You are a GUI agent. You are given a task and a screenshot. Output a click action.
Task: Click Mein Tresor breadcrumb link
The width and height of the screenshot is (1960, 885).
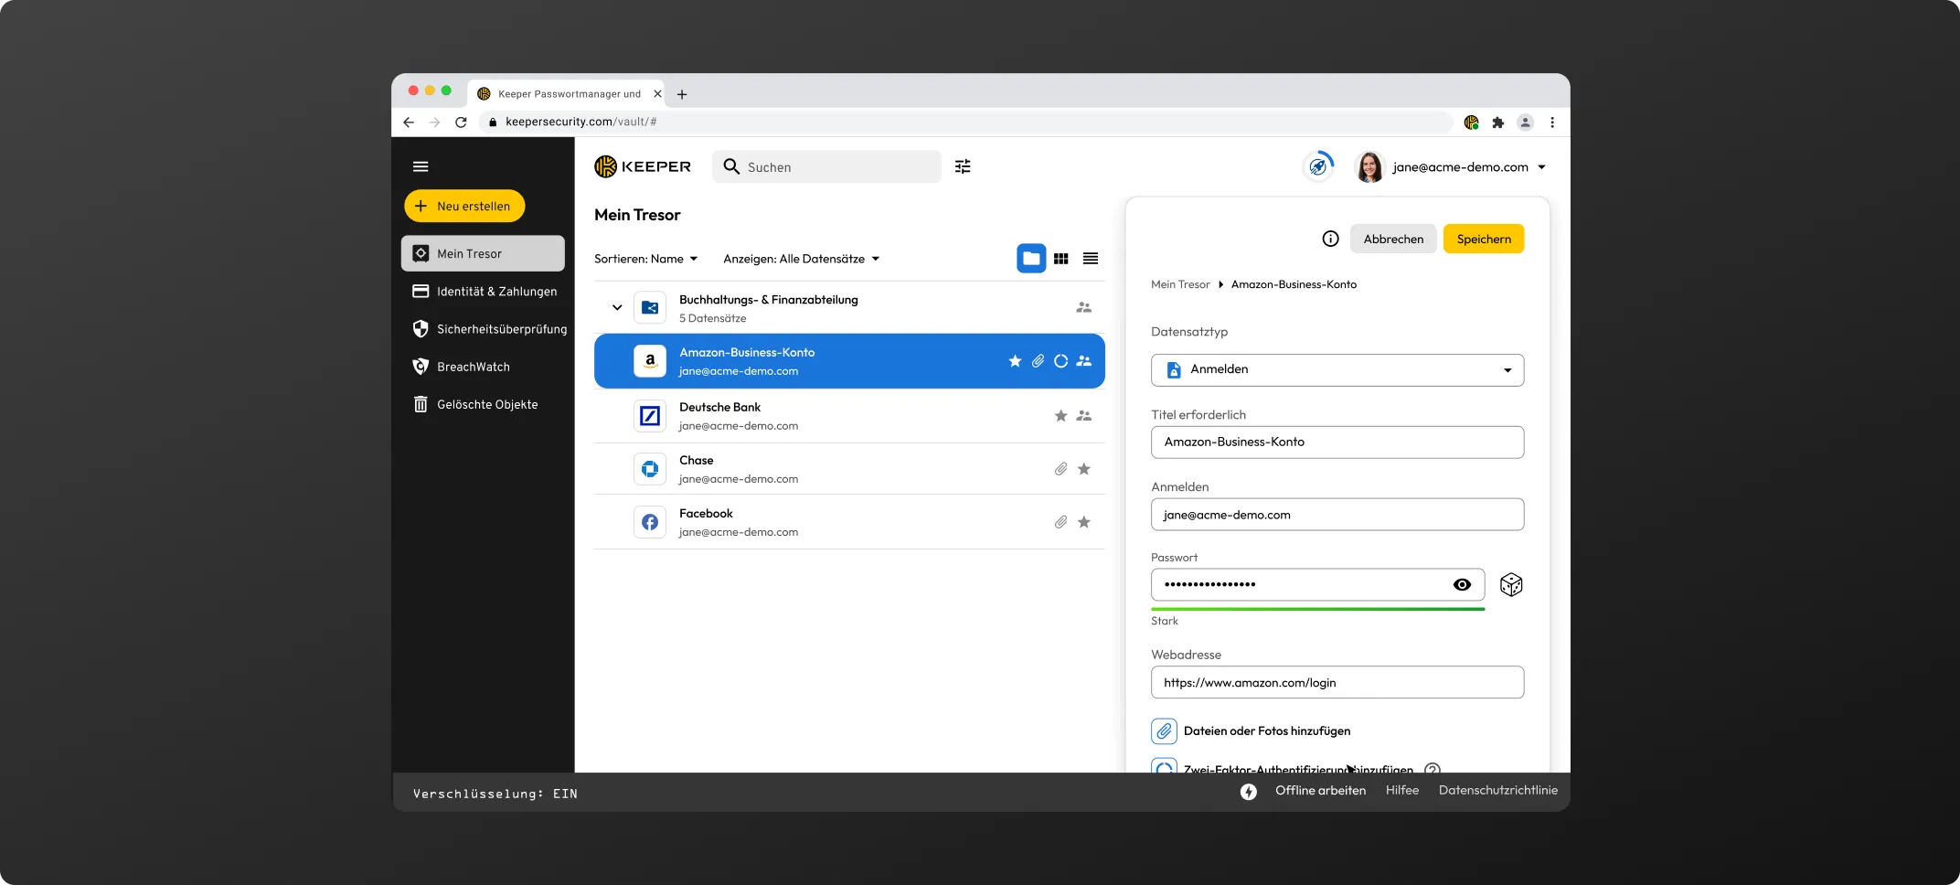[1180, 284]
